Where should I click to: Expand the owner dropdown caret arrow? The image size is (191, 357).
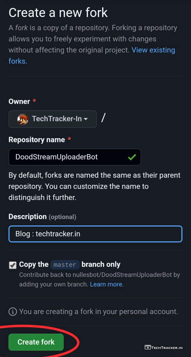click(86, 119)
